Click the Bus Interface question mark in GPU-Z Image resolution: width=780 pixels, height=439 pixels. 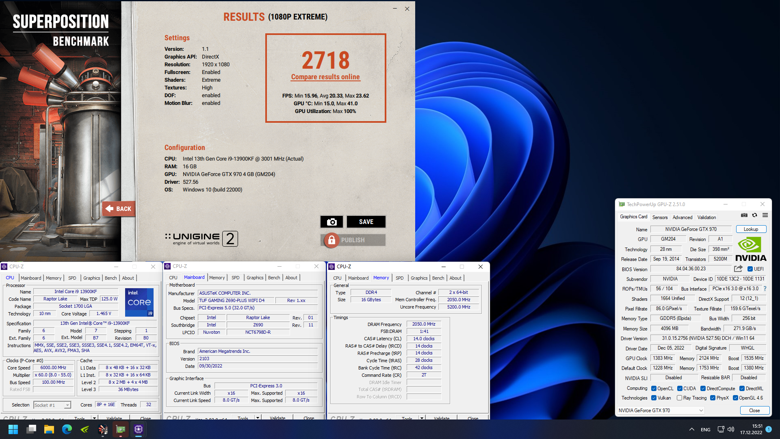click(765, 289)
